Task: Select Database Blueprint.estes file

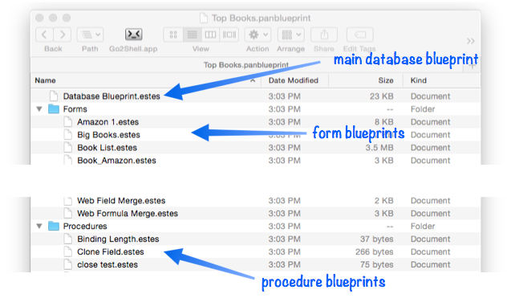Action: coord(112,96)
